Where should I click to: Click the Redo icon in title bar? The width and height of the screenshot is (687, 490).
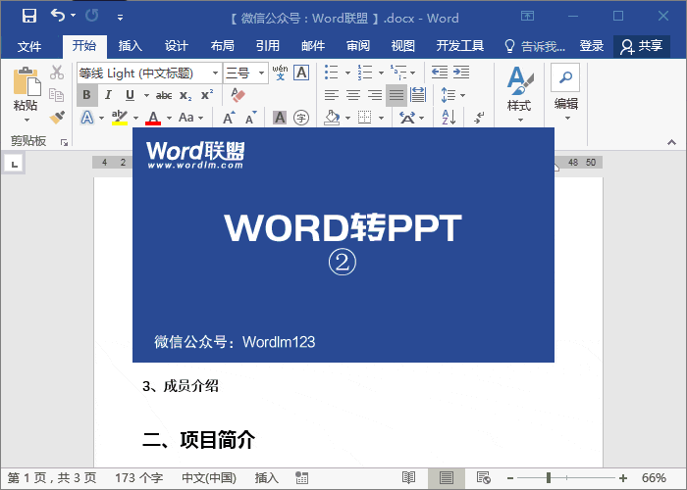92,16
